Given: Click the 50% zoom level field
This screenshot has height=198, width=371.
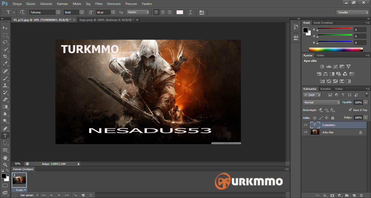Looking at the screenshot, I should point(18,164).
